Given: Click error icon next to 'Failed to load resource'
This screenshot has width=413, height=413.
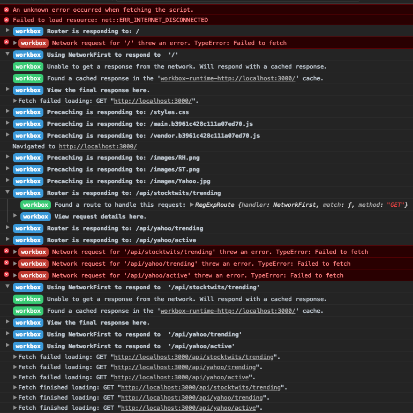Looking at the screenshot, I should coord(6,20).
